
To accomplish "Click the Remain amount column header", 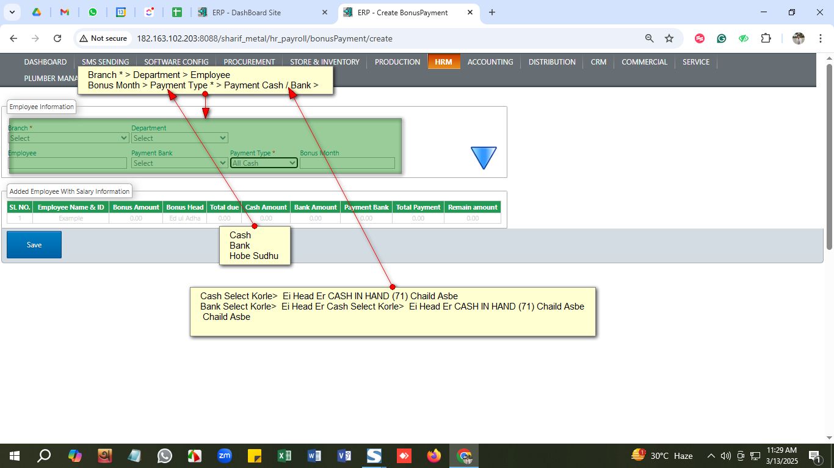I will pos(473,207).
